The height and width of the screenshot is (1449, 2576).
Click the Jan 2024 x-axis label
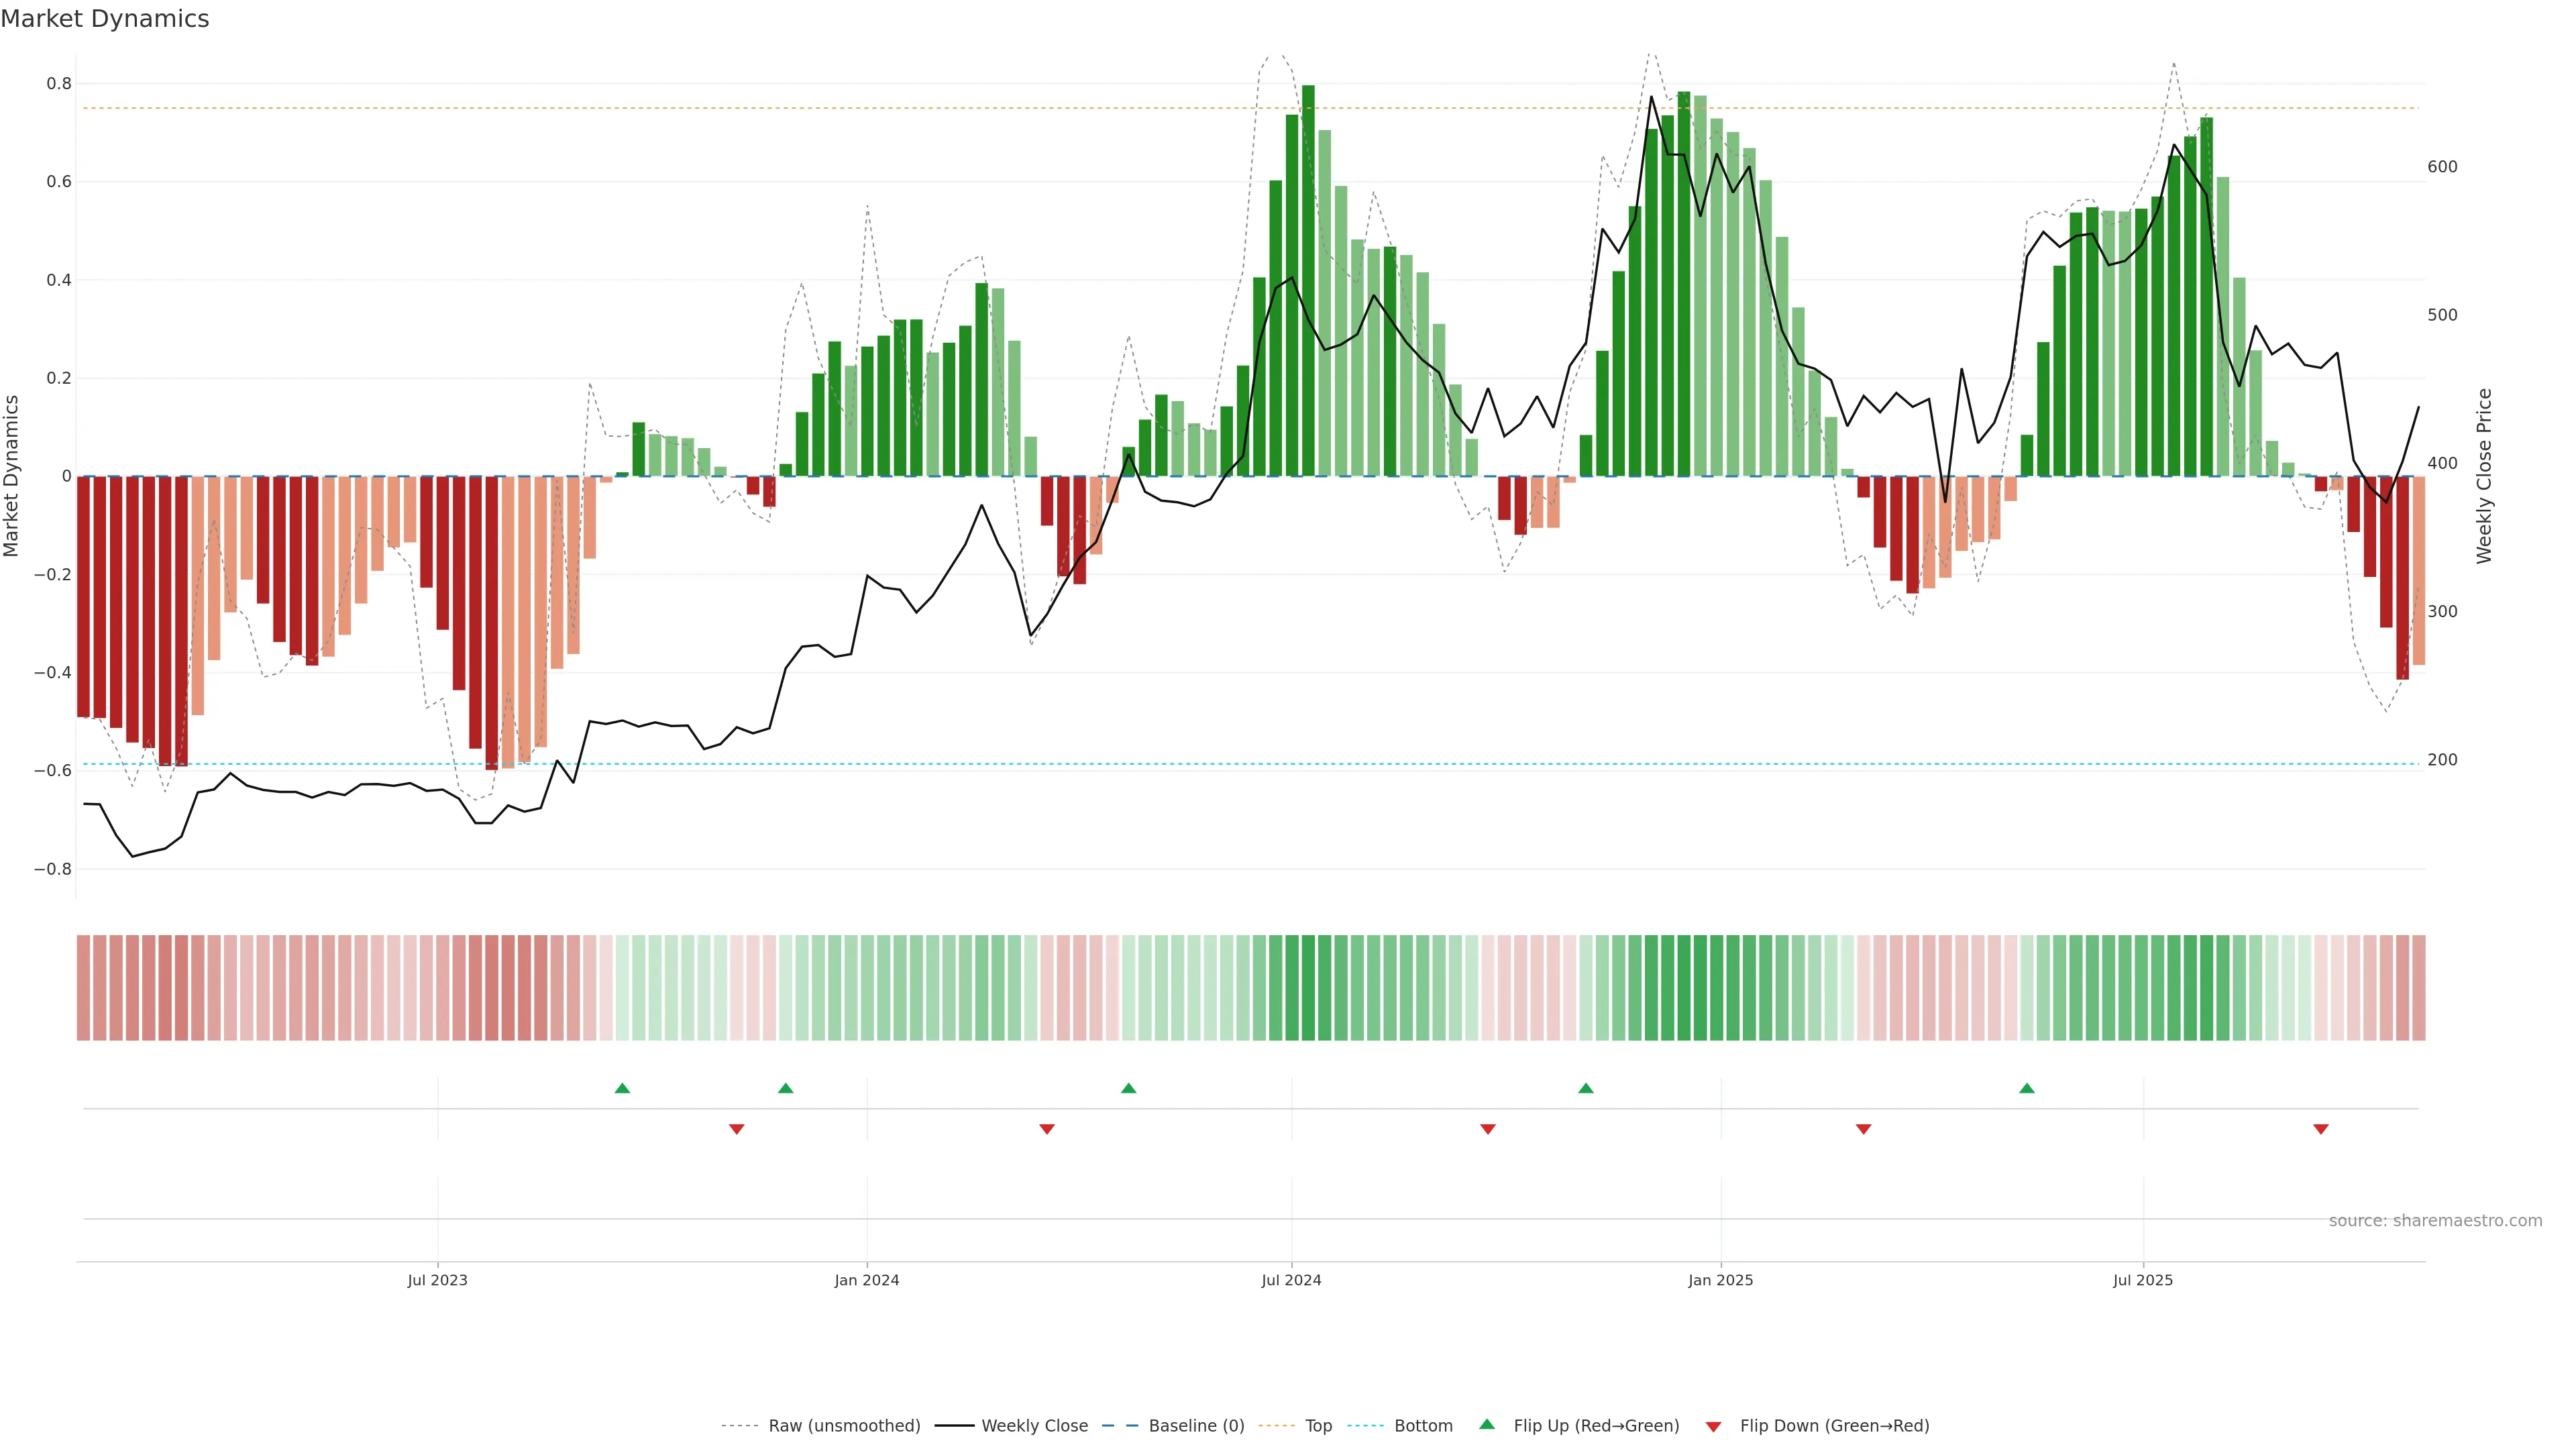tap(866, 1280)
